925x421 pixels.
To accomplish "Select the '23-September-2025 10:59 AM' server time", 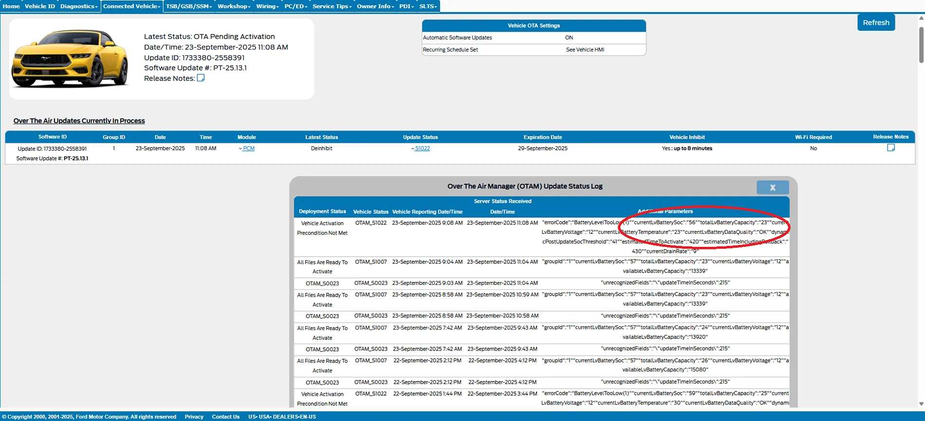I will [x=502, y=295].
